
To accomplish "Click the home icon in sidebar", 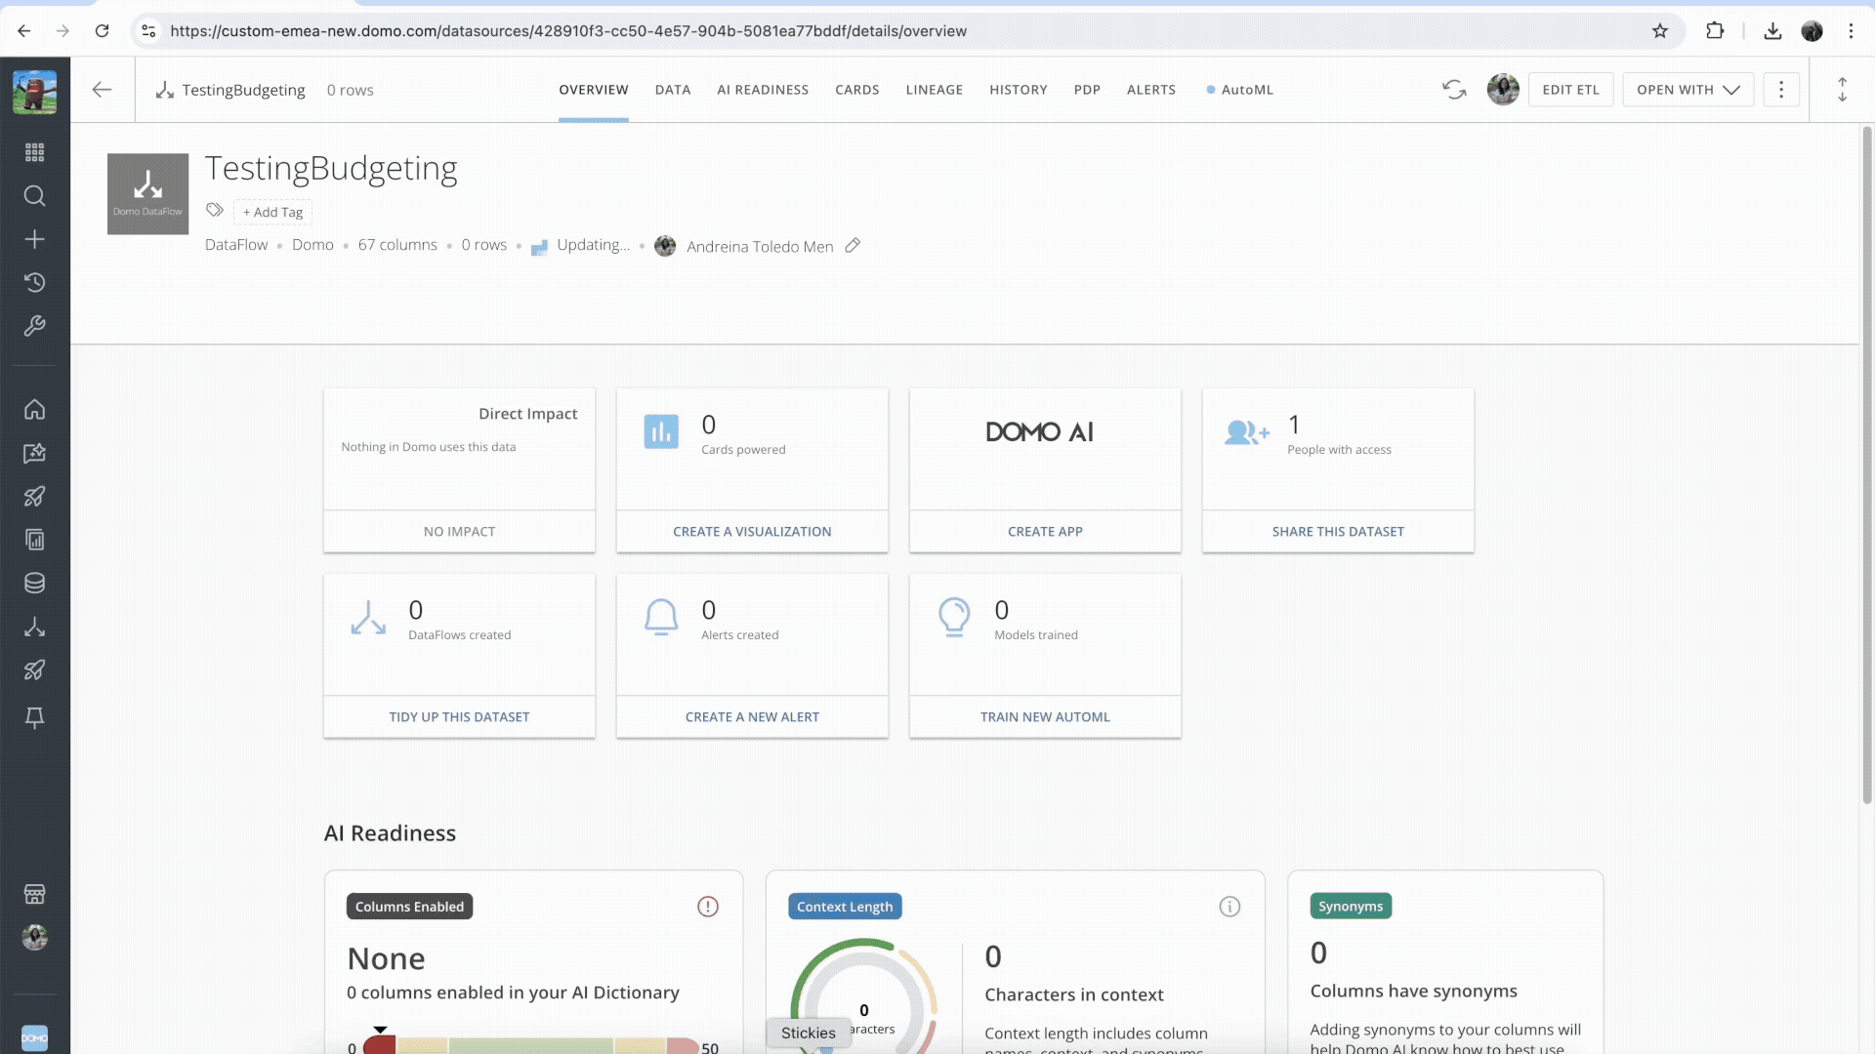I will 35,409.
